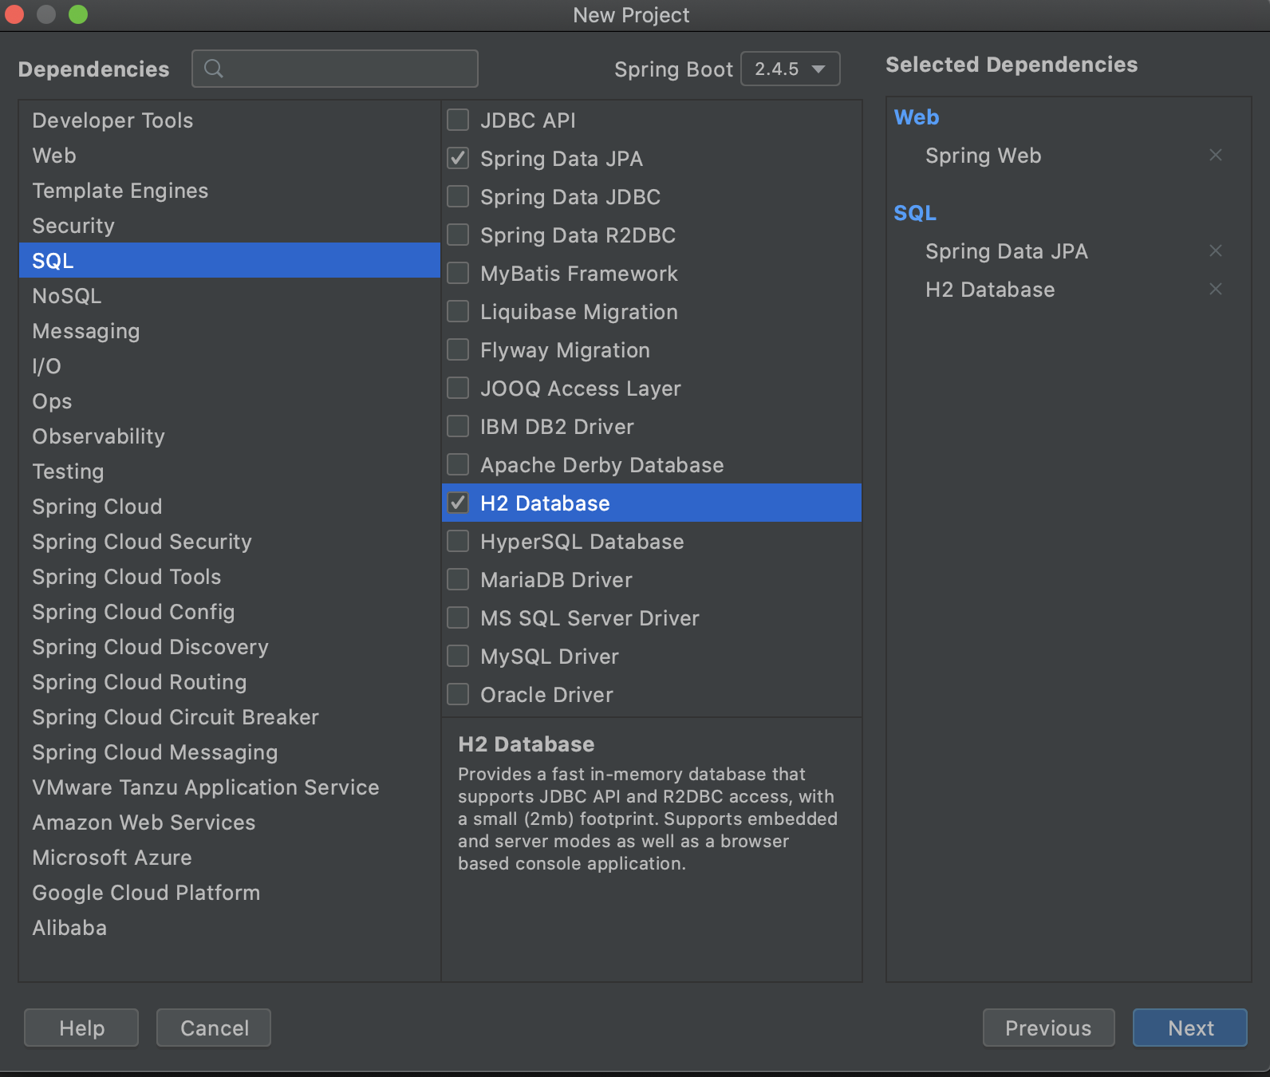Toggle the JOOQ Access Layer checkbox
Image resolution: width=1270 pixels, height=1077 pixels.
pos(458,388)
